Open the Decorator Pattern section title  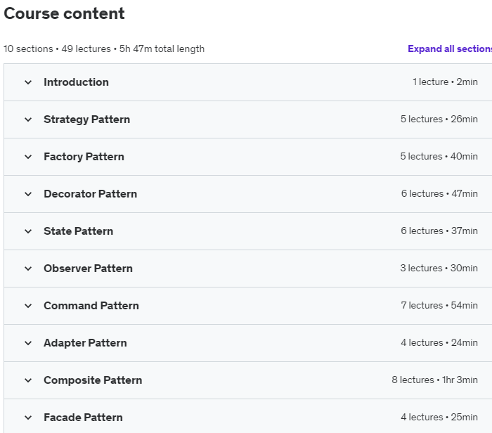91,194
